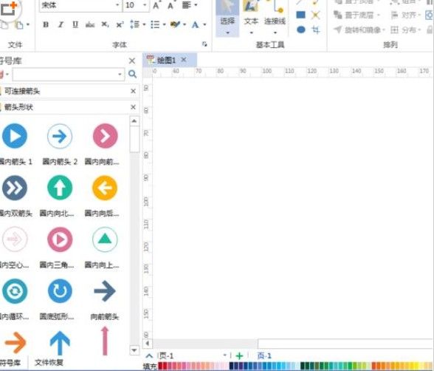Open the paste dropdown arrow
The image size is (434, 371).
pos(28,24)
